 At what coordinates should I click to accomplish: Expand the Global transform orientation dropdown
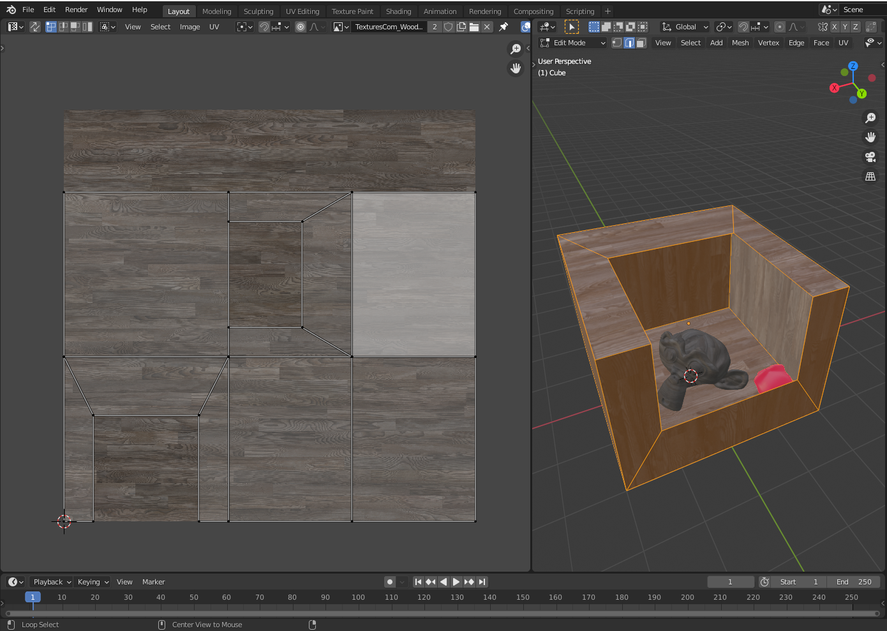(685, 27)
